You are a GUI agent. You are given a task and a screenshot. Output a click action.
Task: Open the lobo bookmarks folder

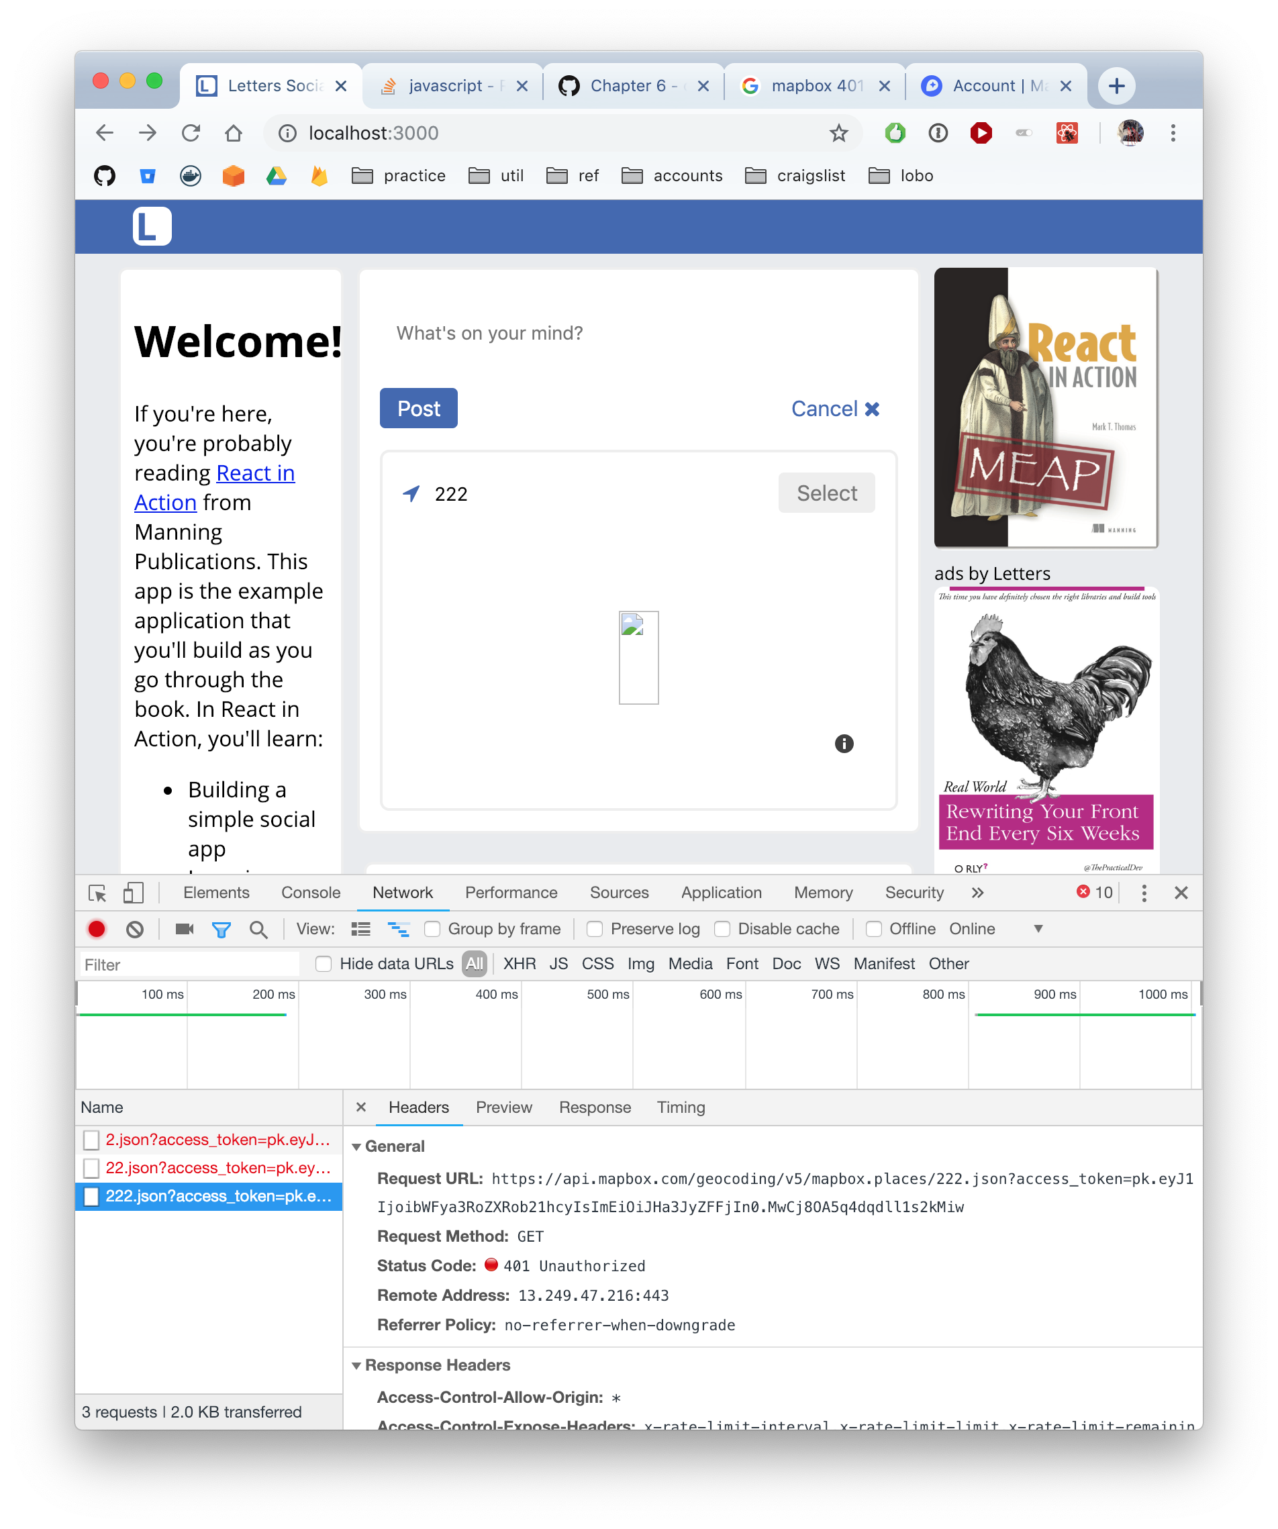point(901,177)
